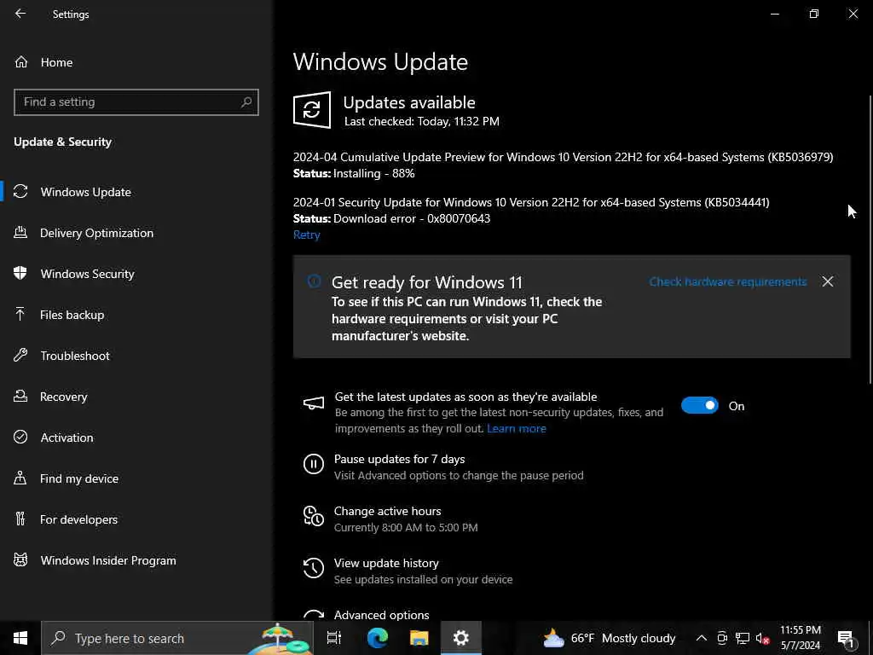
Task: Open the notification center icon
Action: click(846, 638)
